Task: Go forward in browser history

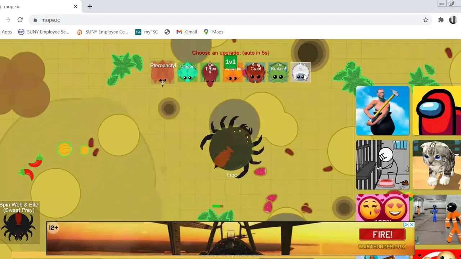Action: tap(8, 20)
